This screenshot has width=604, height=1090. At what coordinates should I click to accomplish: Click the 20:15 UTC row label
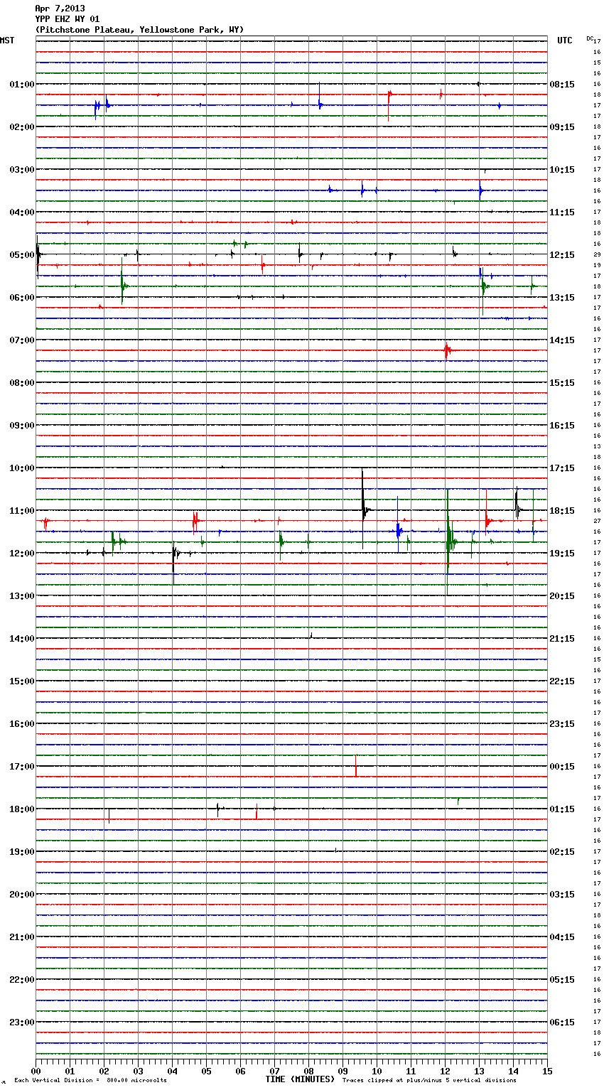(x=562, y=596)
